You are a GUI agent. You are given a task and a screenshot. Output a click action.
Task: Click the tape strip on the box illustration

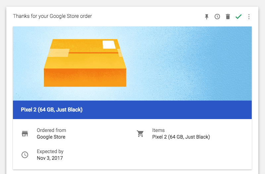(58, 53)
